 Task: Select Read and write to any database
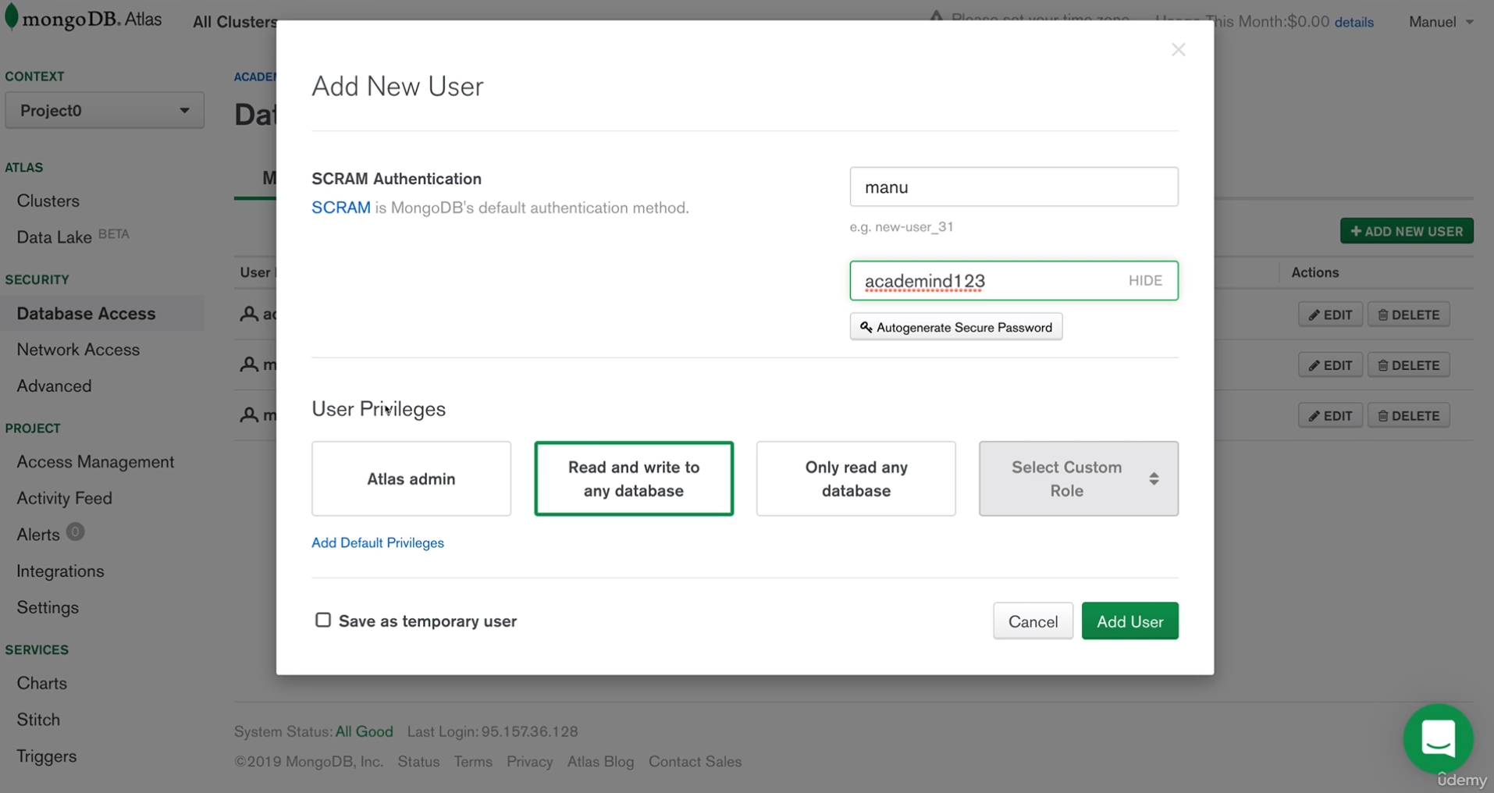(634, 478)
